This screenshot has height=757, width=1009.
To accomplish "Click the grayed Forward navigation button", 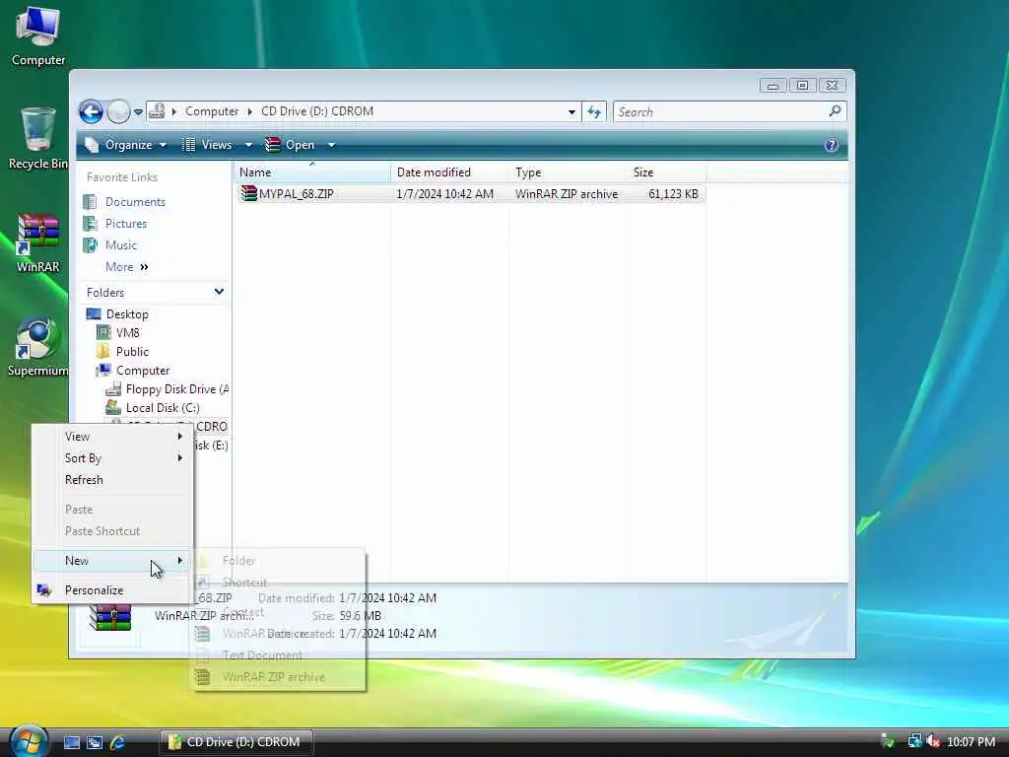I will (x=118, y=112).
